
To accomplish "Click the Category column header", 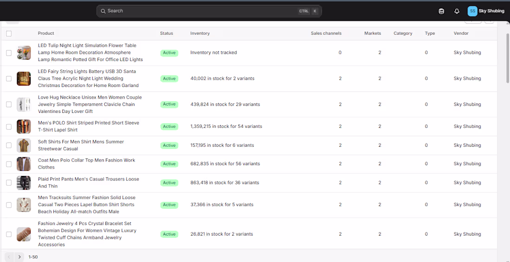I will tap(403, 33).
